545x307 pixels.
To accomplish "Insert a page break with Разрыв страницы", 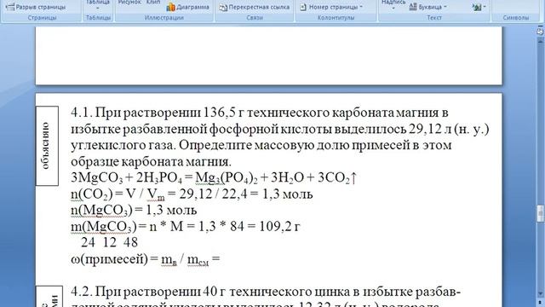I will [x=36, y=7].
